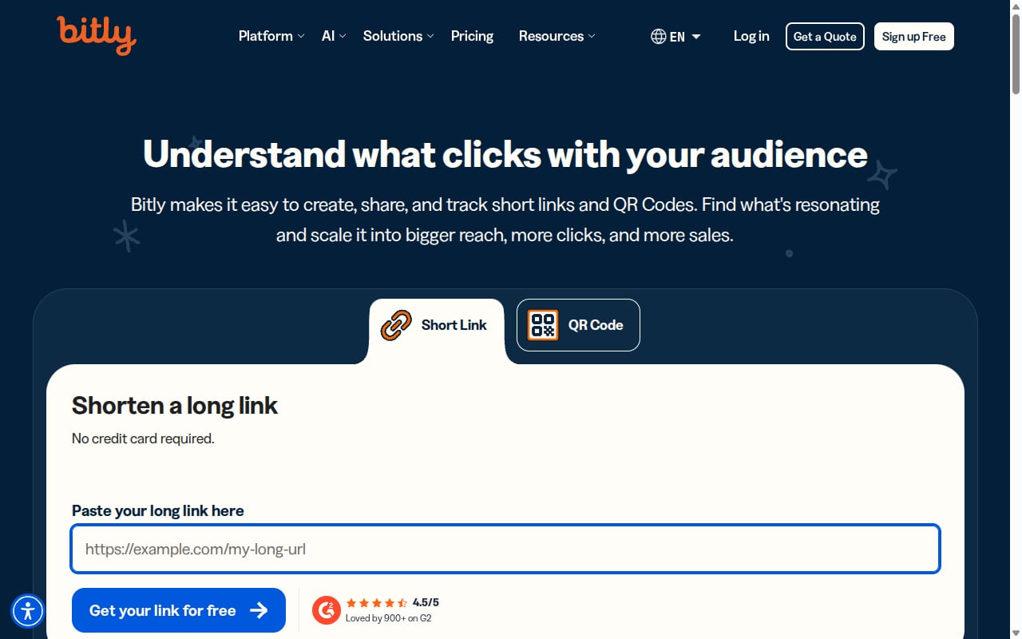This screenshot has height=639, width=1022.
Task: Click the 'Loved by 900+ on G2' text
Action: pyautogui.click(x=389, y=617)
